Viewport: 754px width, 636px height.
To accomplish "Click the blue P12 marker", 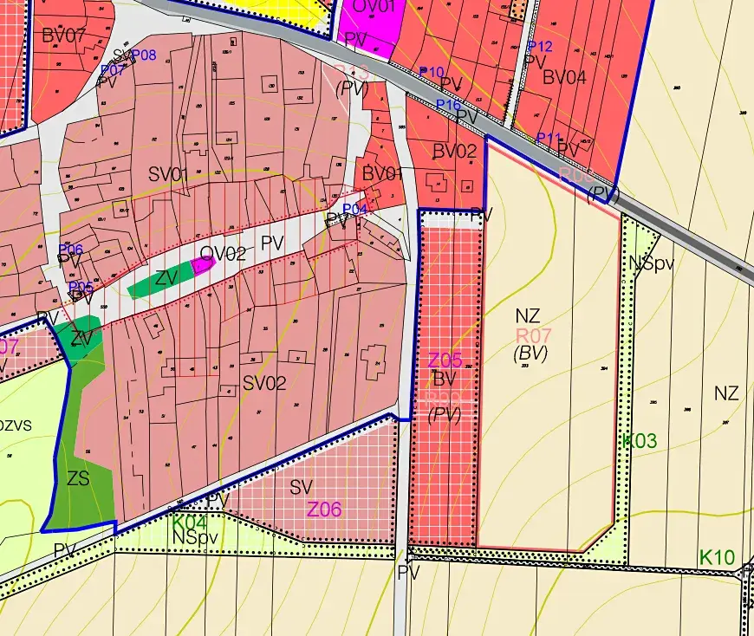I will click(539, 46).
